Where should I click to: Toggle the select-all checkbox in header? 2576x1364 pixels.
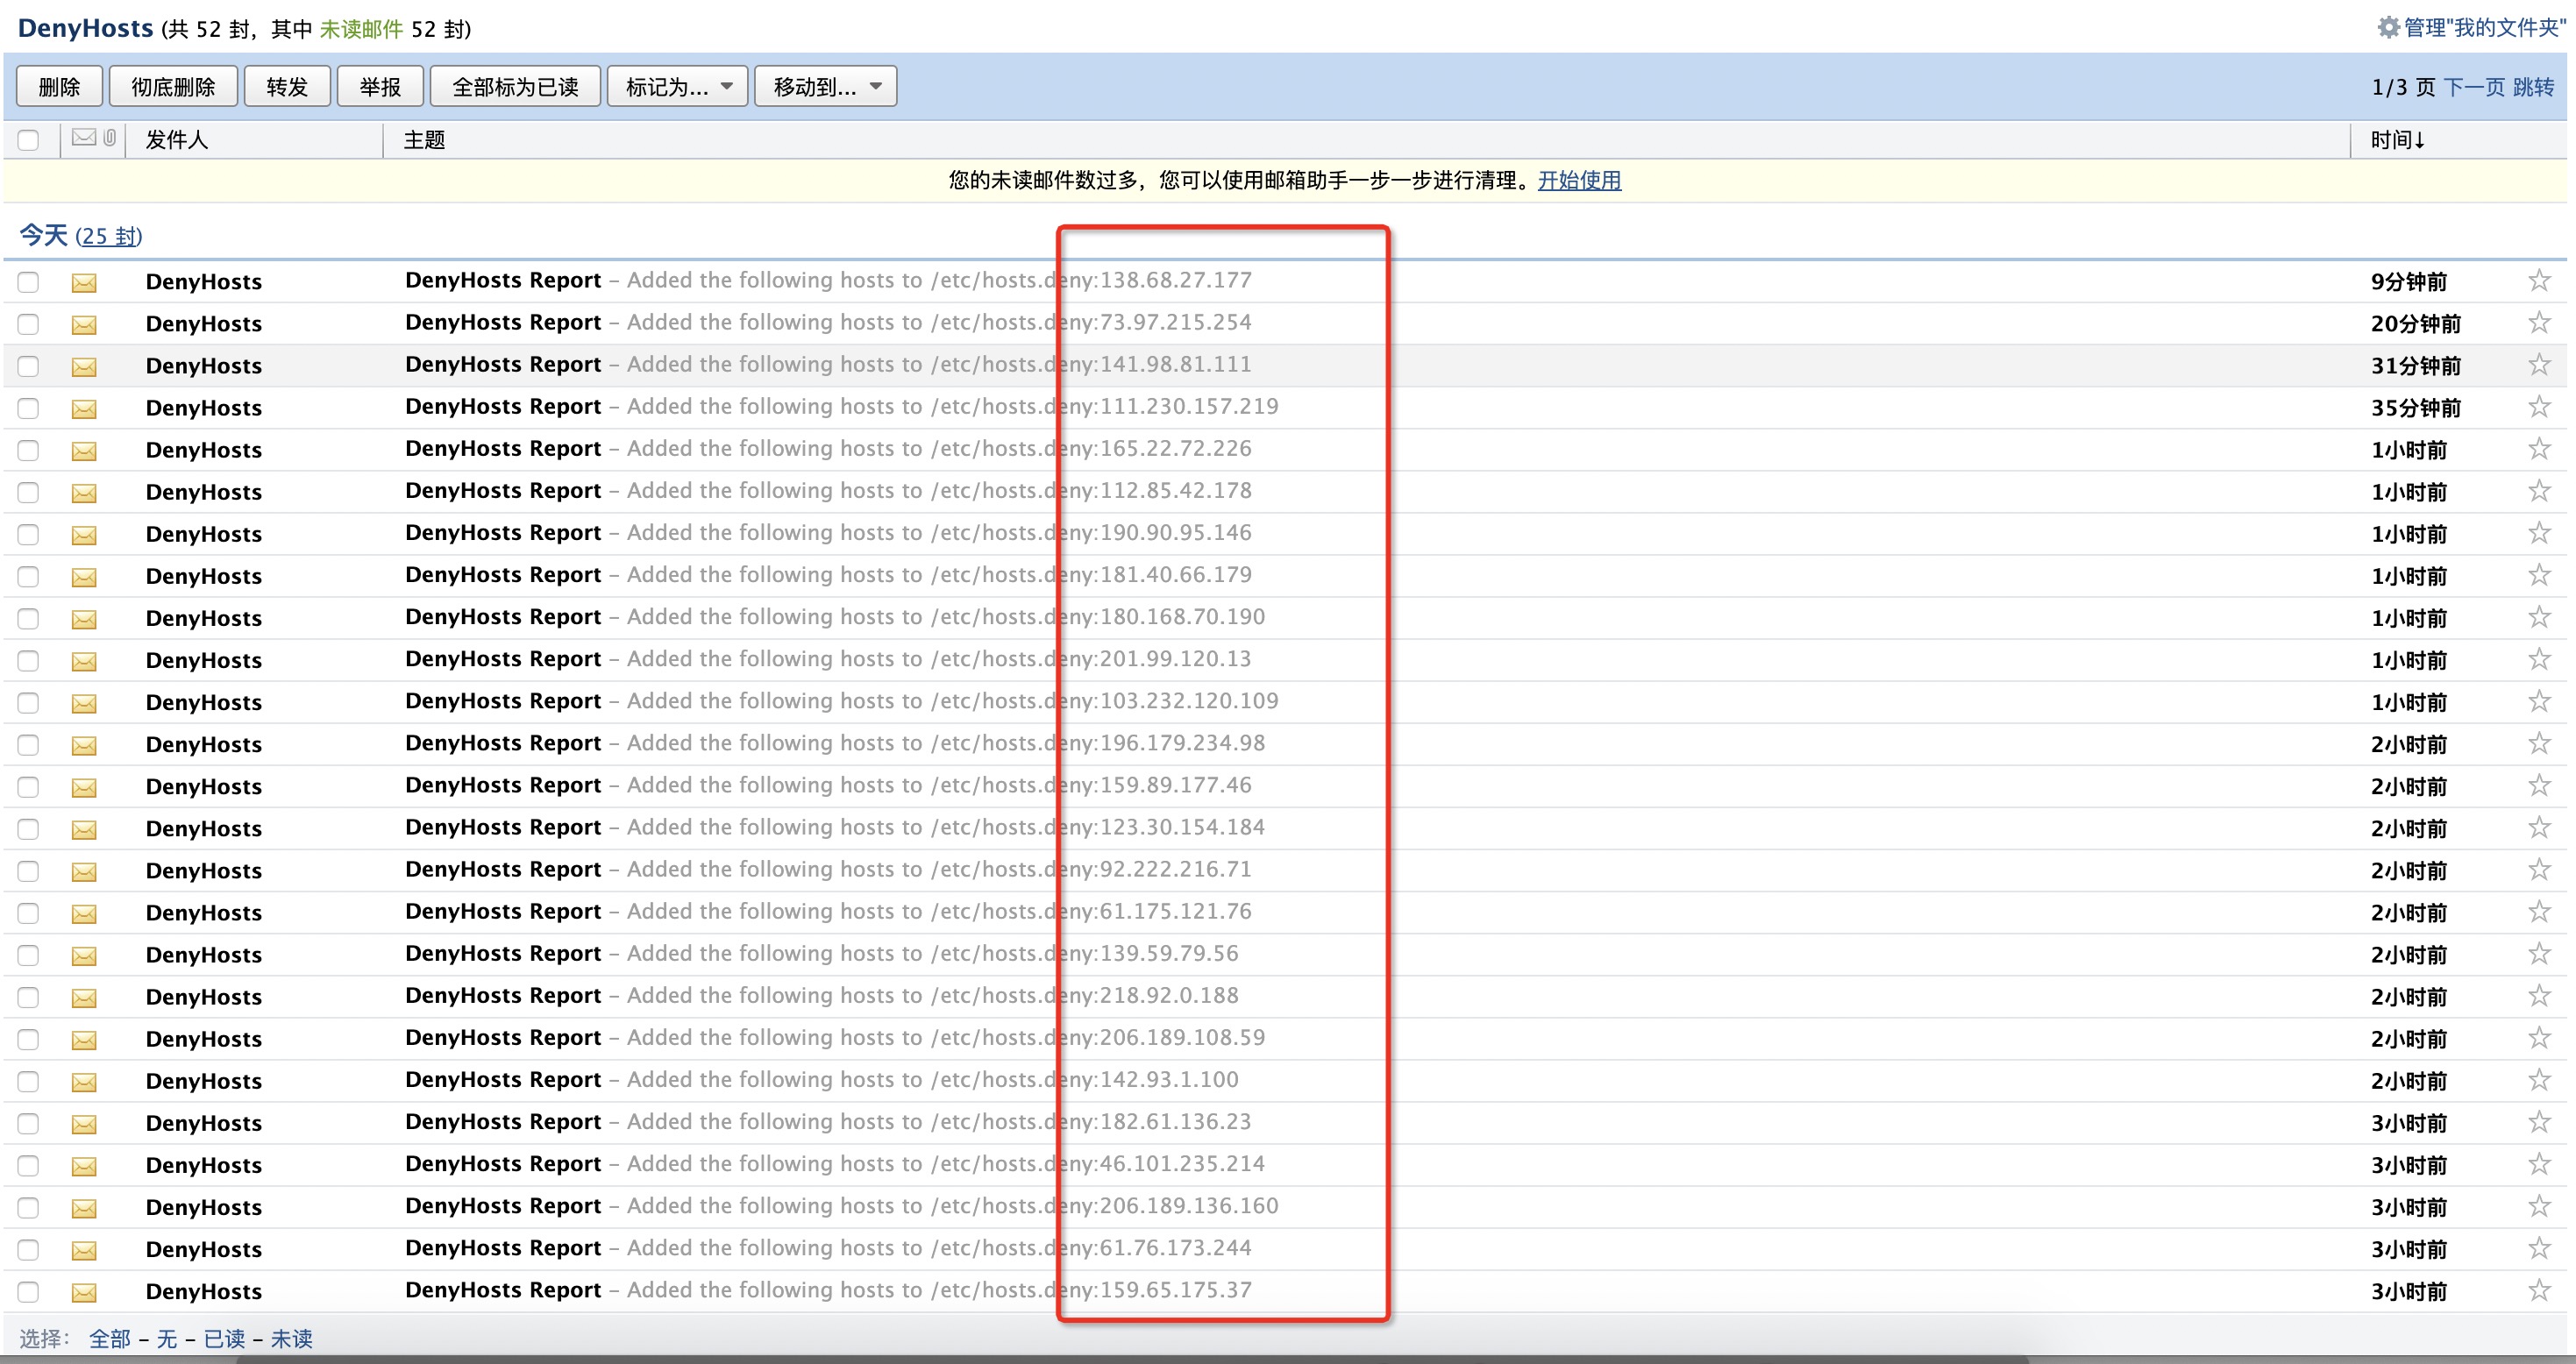click(x=28, y=140)
